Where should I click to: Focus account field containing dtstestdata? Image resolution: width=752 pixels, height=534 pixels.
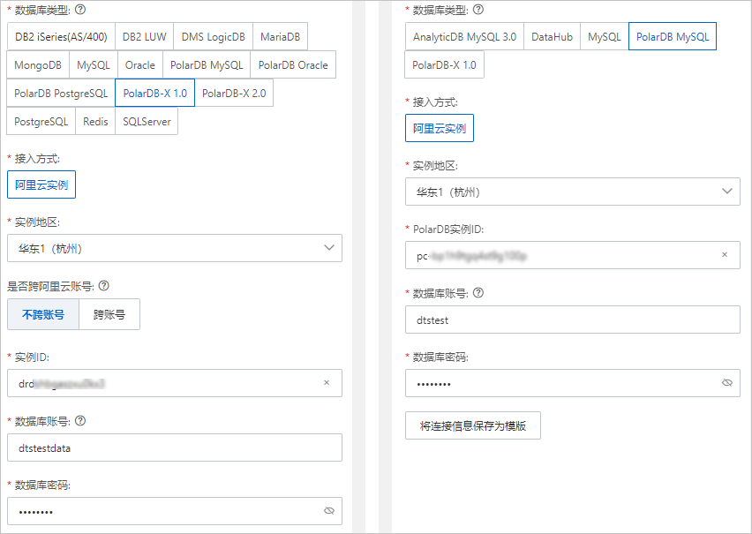(x=175, y=448)
